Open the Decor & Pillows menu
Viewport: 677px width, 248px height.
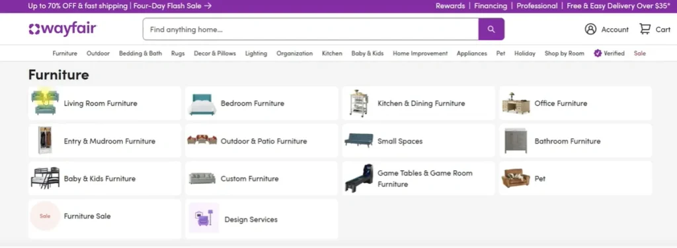coord(215,53)
